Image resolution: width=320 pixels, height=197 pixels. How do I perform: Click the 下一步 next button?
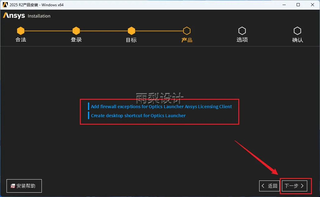[294, 186]
